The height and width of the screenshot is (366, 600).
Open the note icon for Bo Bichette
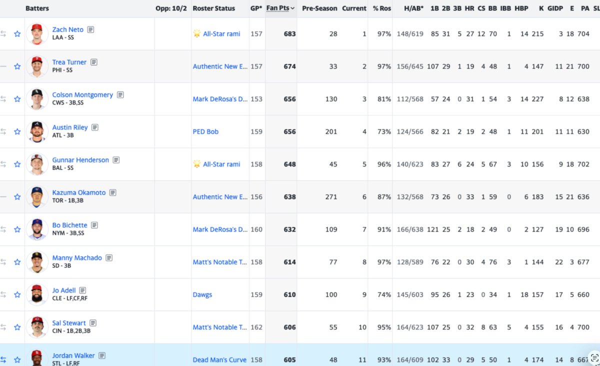pos(94,225)
